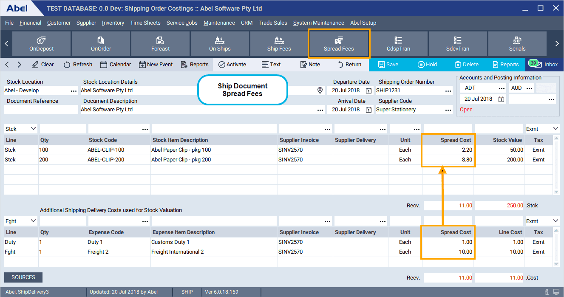Click the Ship Fees icon
Screen dimensions: 564x297
click(279, 44)
